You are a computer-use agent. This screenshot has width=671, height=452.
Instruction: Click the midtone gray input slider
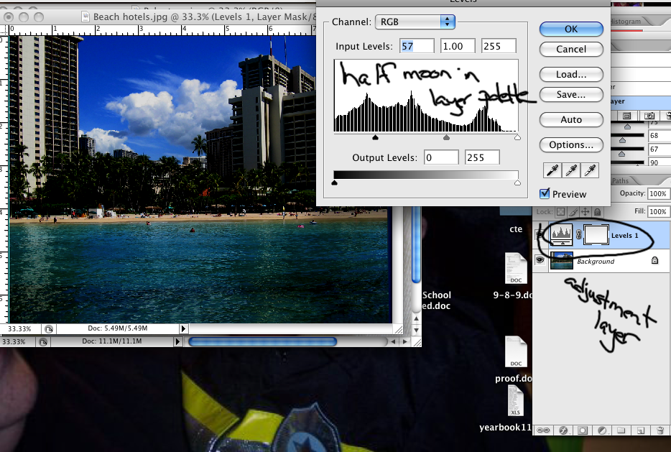447,137
